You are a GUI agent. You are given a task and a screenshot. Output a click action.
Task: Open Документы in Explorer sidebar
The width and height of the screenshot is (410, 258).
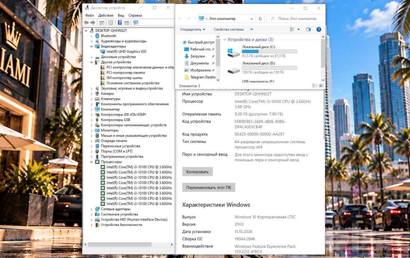click(200, 63)
